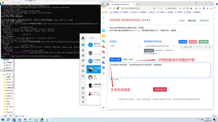
Task: Click the browser refresh icon
Action: 111,8
